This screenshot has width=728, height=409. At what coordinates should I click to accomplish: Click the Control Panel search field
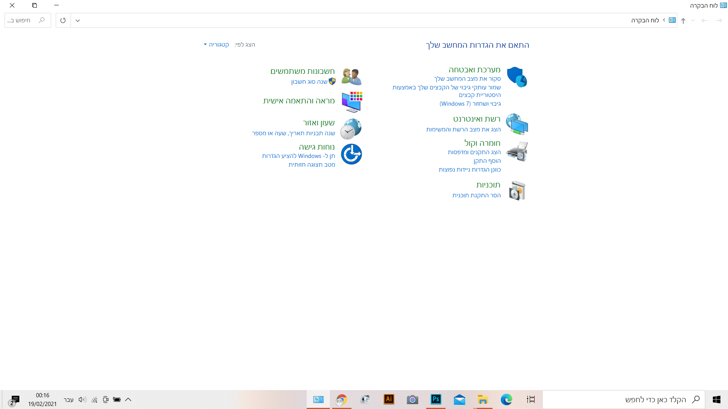point(23,20)
